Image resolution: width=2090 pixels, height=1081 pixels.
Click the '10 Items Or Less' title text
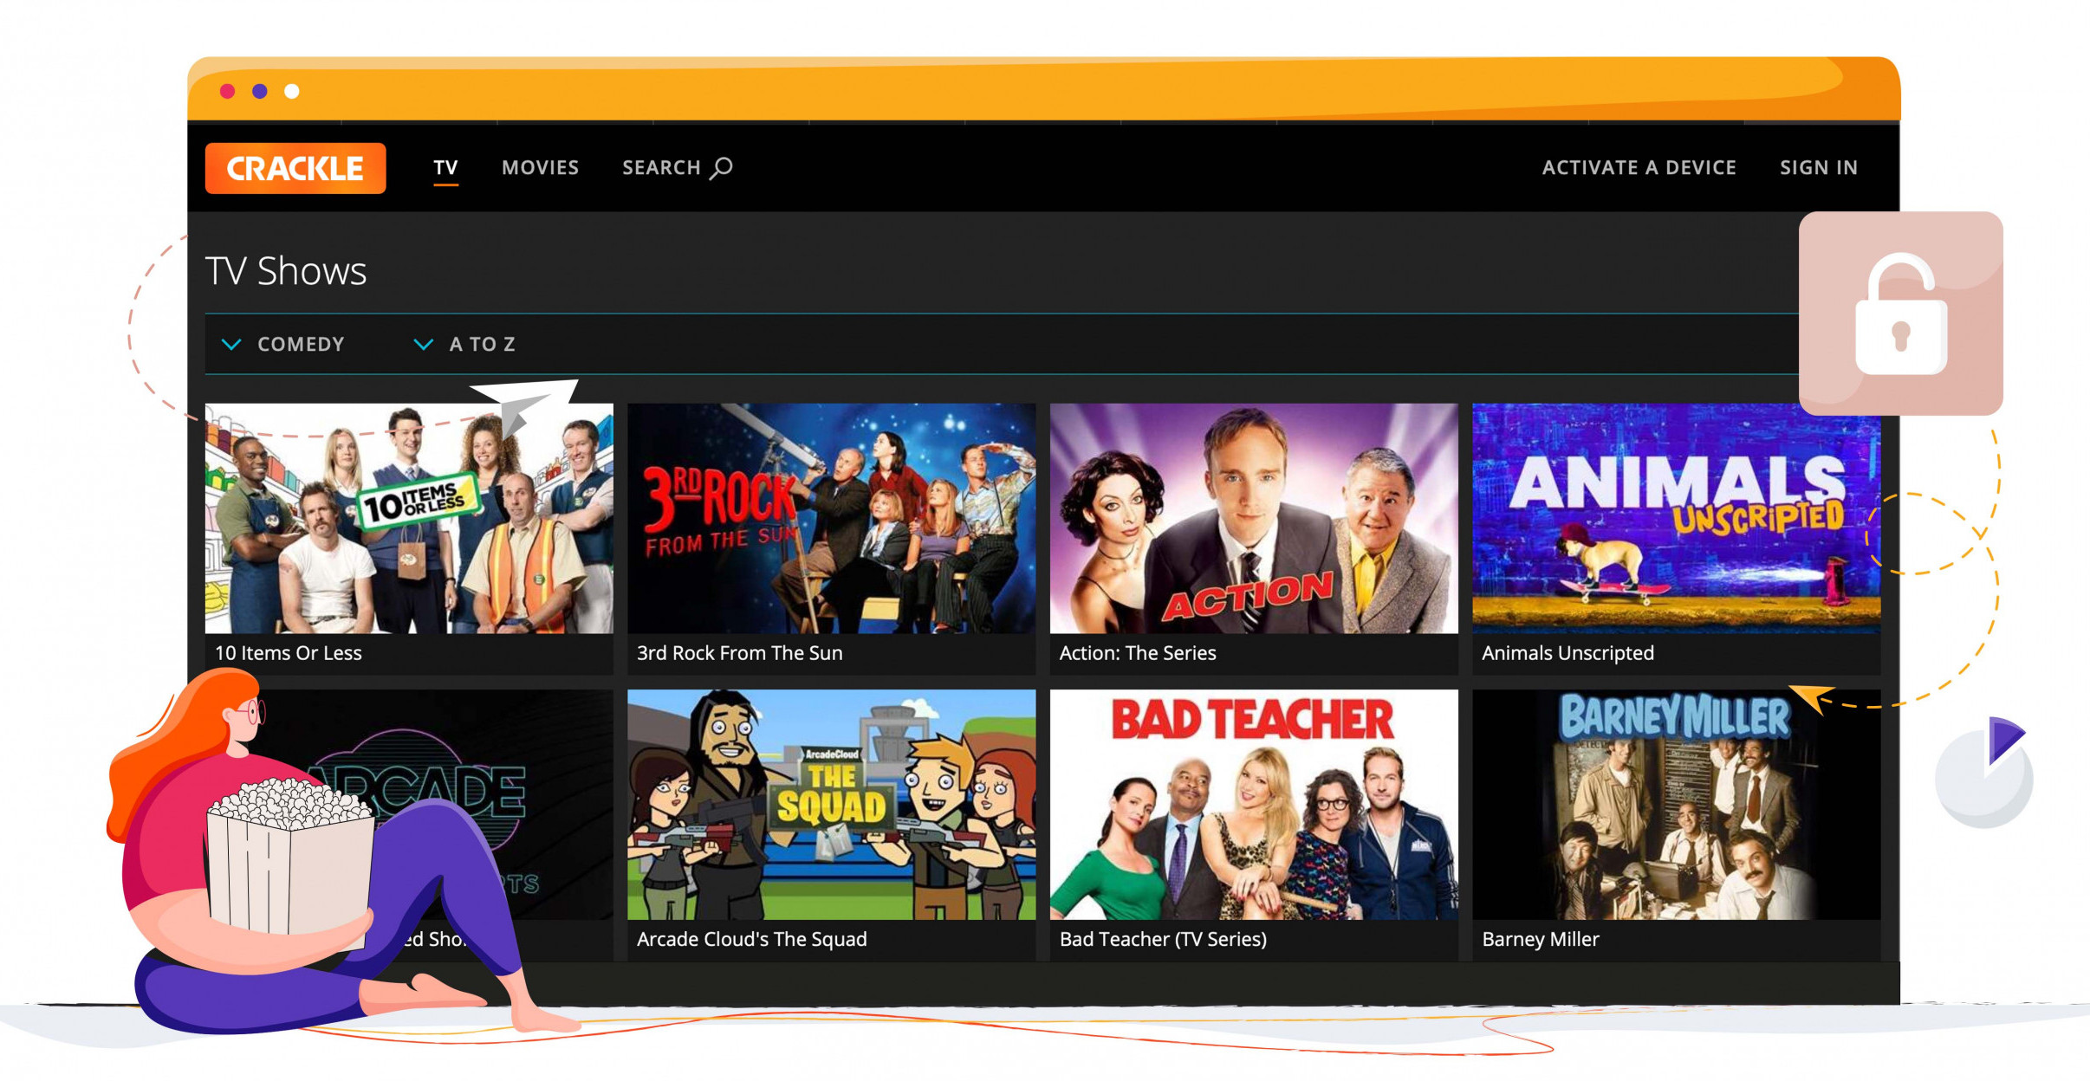pos(289,653)
